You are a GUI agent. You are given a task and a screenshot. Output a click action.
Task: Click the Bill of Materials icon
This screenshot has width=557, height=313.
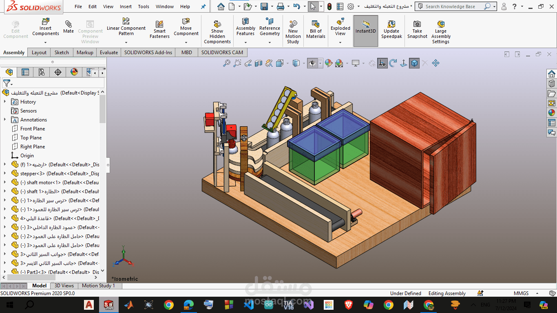click(316, 29)
